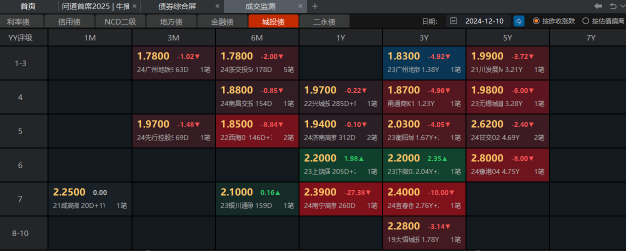Select 按昨收涨跌 radio option
This screenshot has width=626, height=251.
pyautogui.click(x=536, y=21)
